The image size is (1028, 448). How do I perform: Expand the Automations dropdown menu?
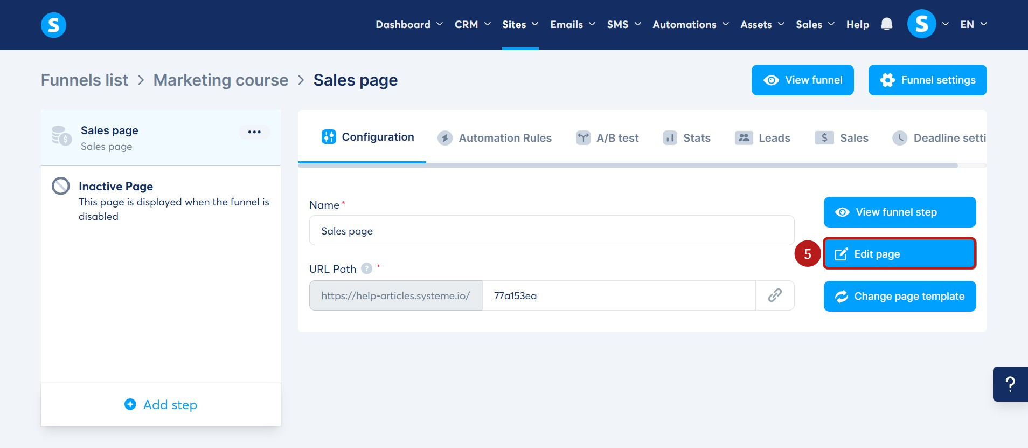coord(691,24)
